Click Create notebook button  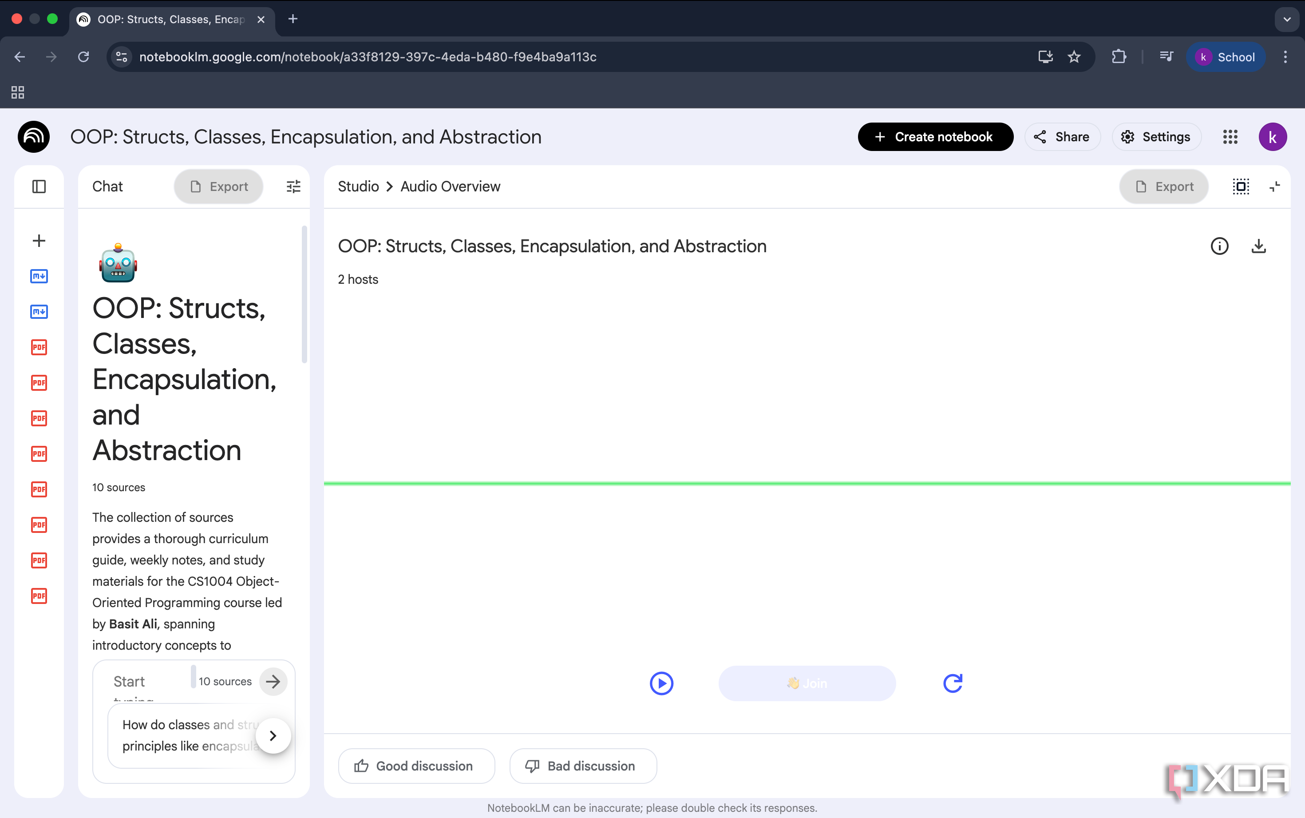[935, 137]
